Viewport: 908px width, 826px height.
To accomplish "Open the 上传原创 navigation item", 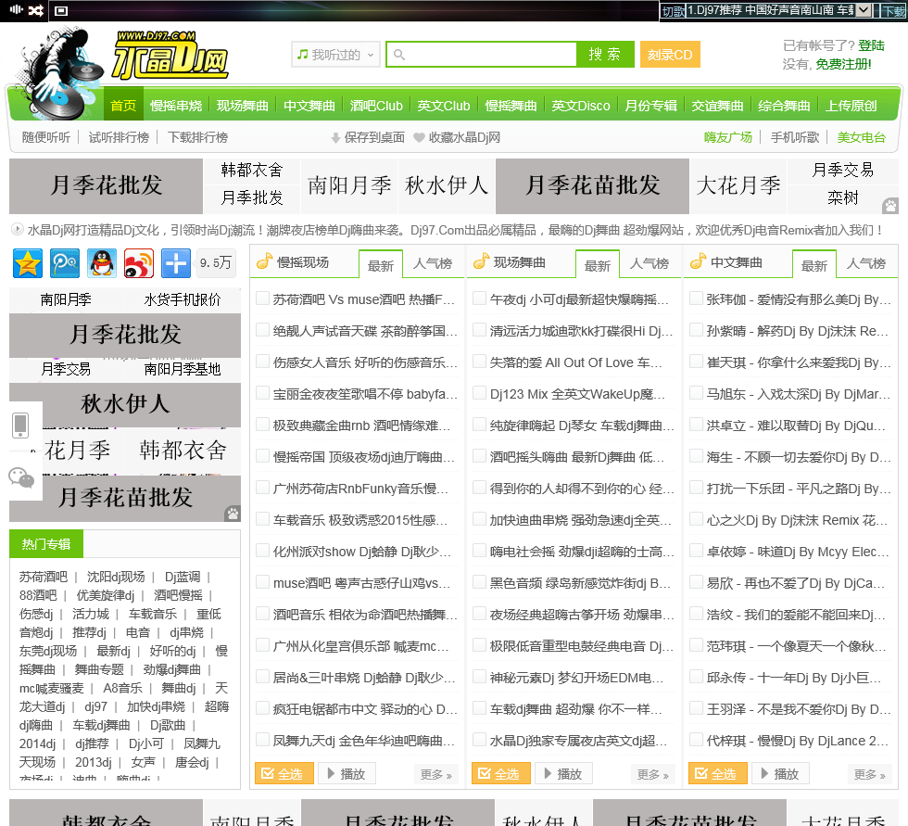I will pyautogui.click(x=851, y=106).
